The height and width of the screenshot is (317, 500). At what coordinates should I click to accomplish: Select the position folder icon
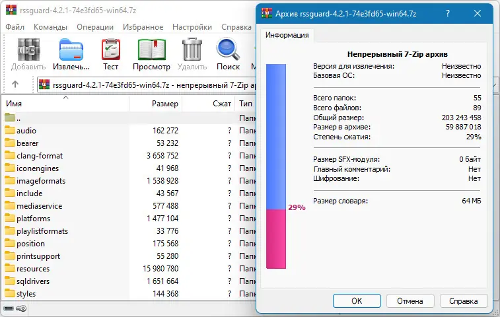10,243
